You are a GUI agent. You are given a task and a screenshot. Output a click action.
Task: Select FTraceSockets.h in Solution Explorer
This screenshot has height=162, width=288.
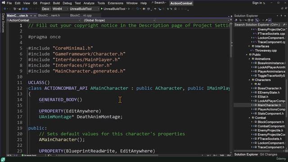tap(270, 139)
